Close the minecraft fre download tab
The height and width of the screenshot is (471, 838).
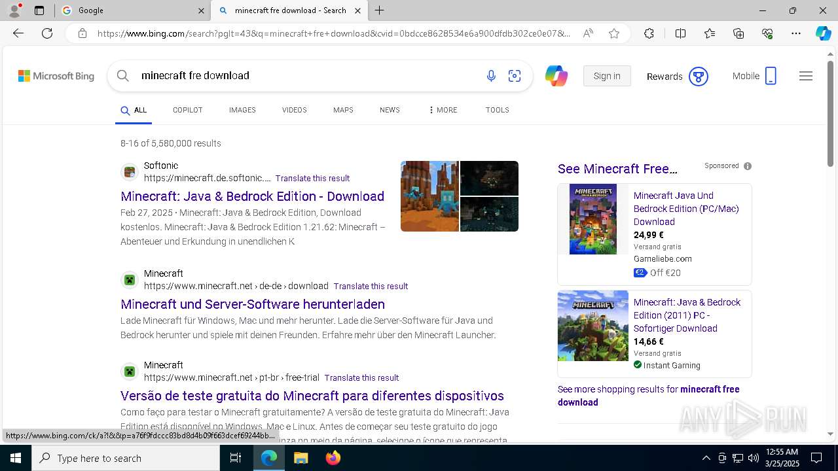[357, 10]
